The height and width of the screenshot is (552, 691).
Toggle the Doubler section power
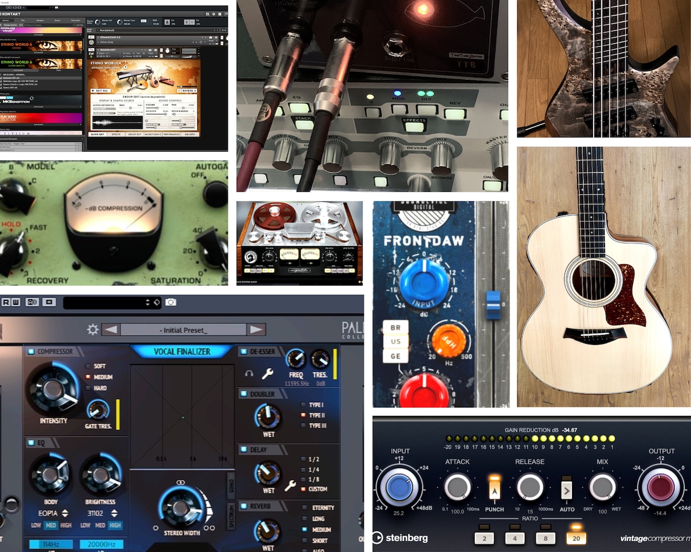click(244, 394)
